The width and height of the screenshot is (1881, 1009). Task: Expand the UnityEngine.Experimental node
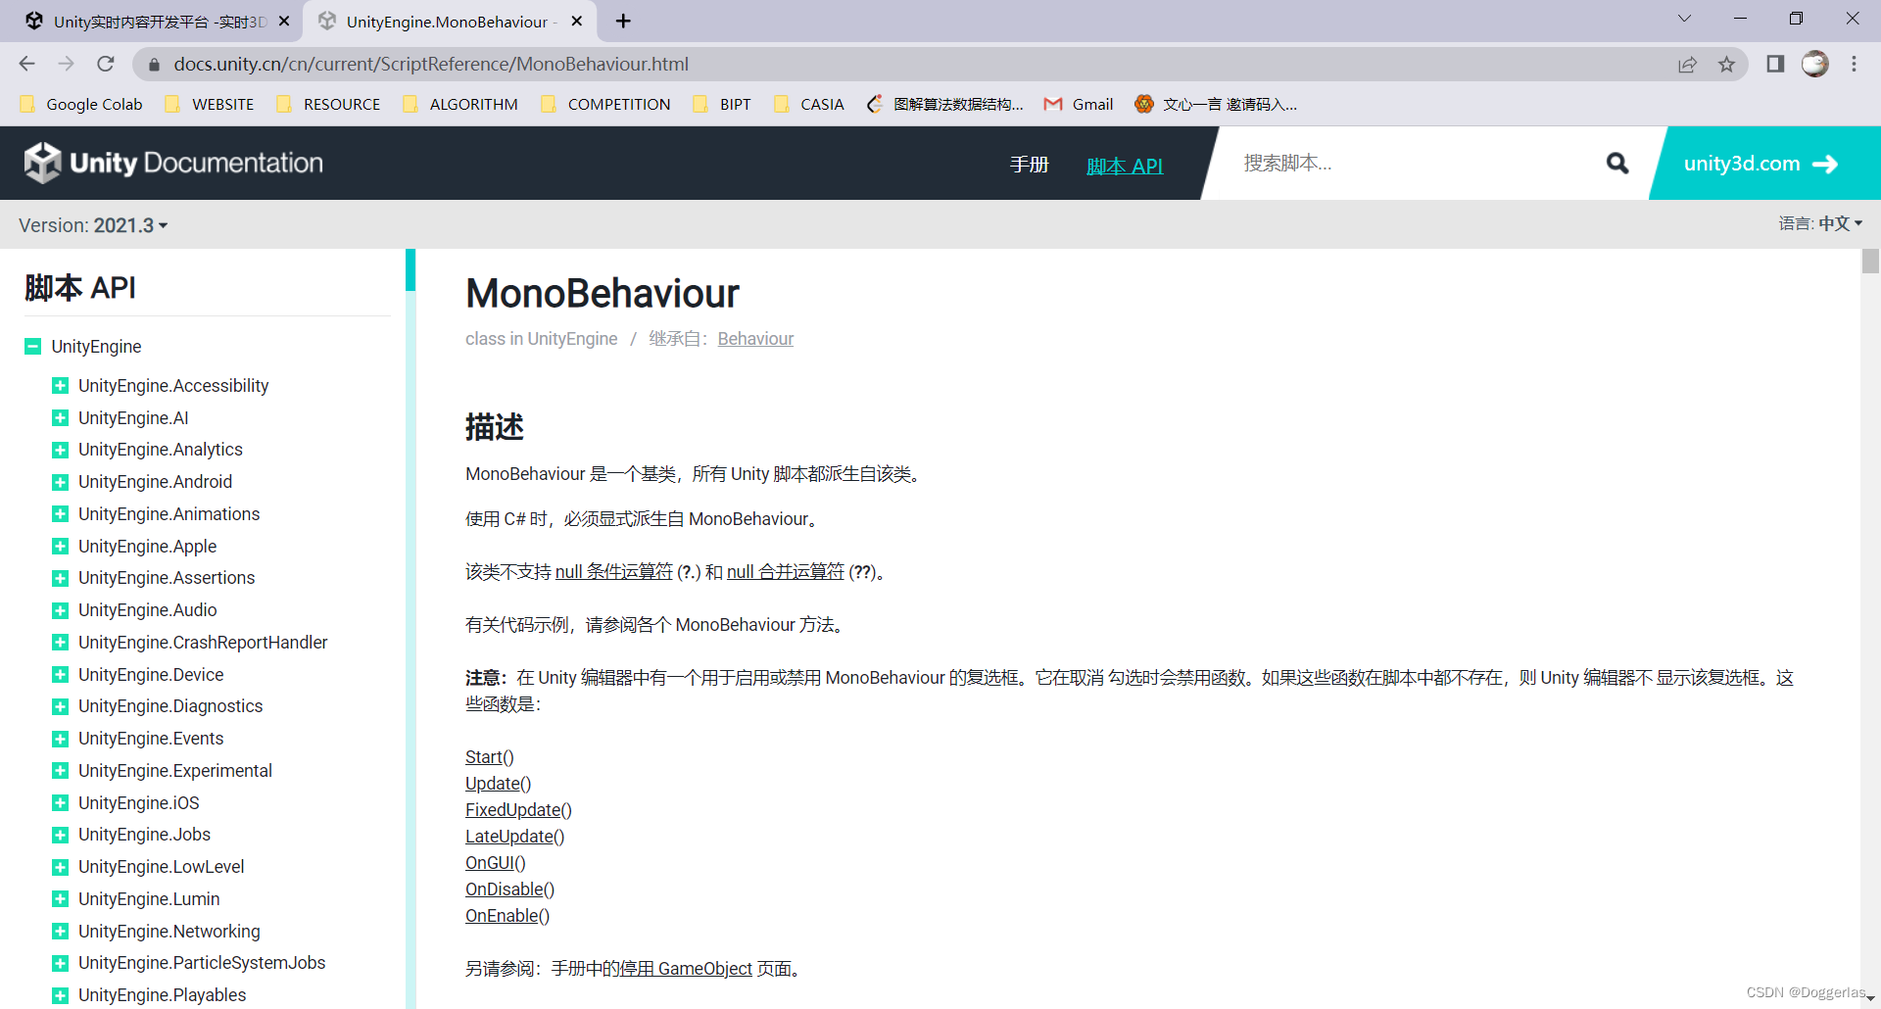point(60,771)
